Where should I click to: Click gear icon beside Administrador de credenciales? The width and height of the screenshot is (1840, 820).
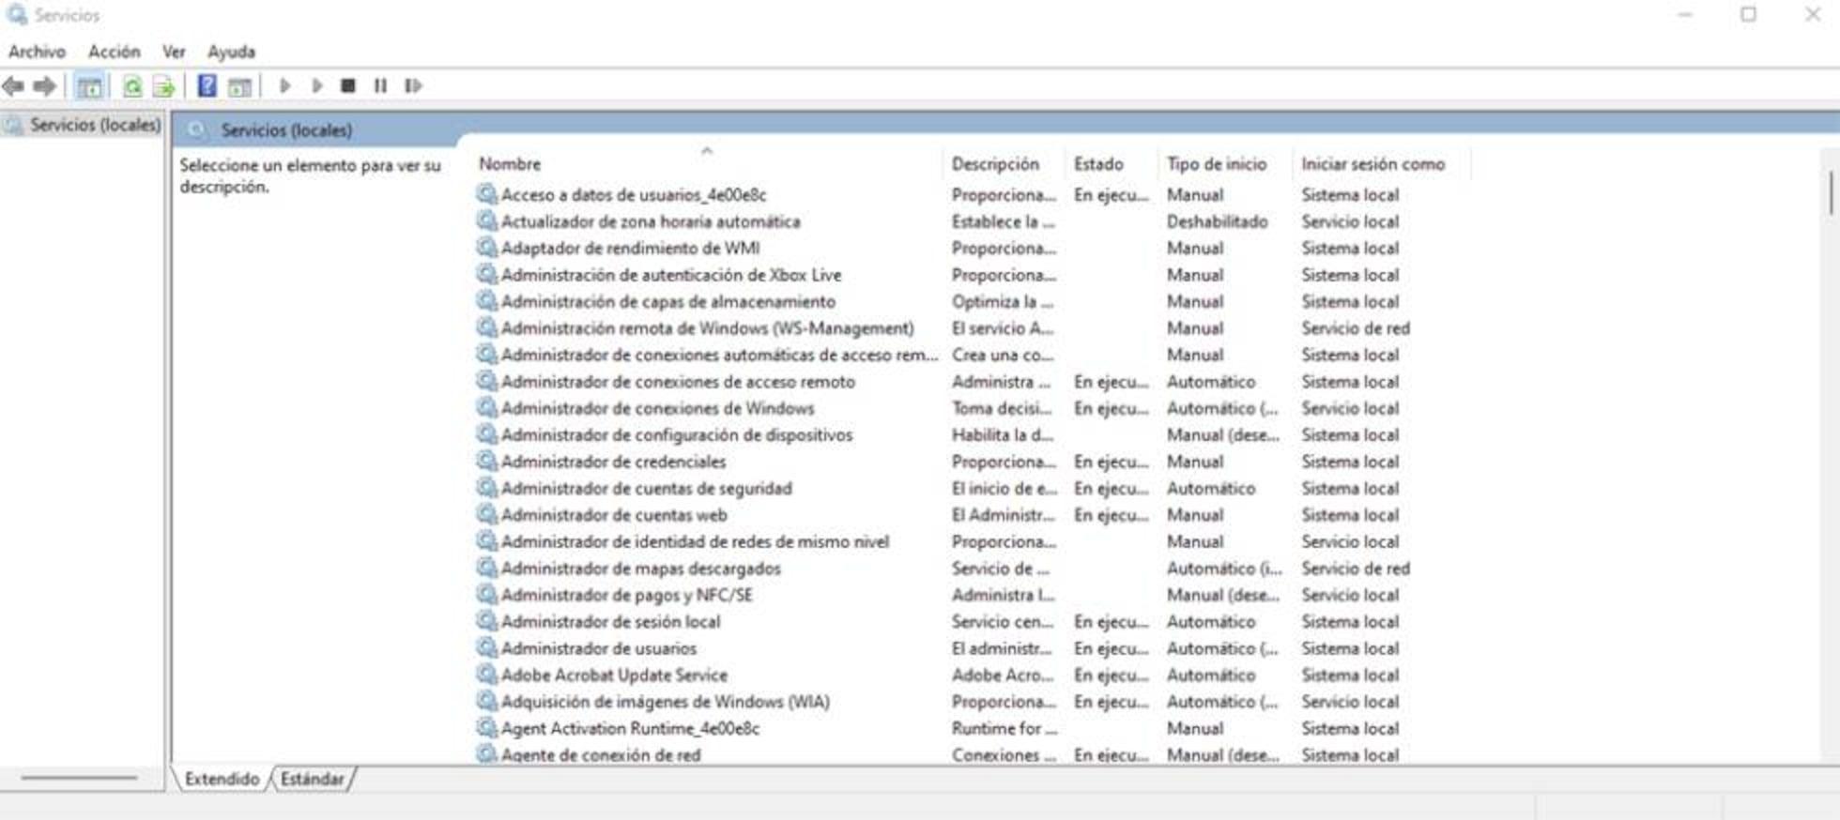(x=486, y=461)
